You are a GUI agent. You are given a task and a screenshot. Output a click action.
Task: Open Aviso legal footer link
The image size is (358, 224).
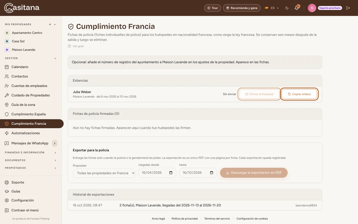point(158,219)
